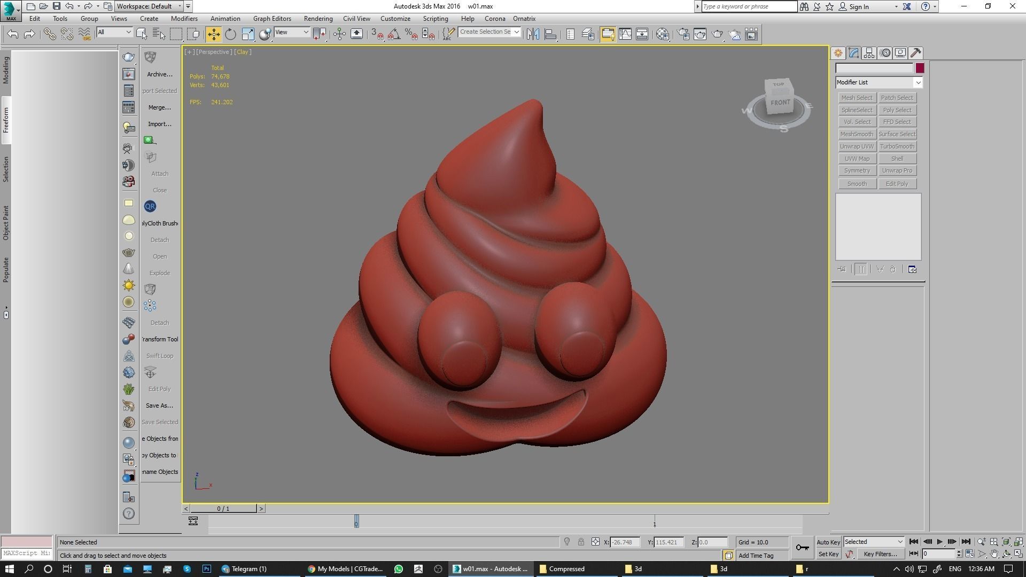This screenshot has height=577, width=1026.
Task: Select the Select and Move tool
Action: click(213, 35)
